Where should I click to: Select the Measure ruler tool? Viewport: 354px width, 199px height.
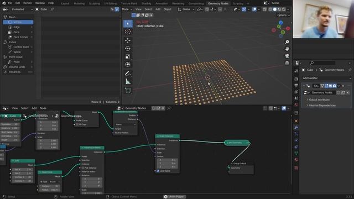(128, 81)
